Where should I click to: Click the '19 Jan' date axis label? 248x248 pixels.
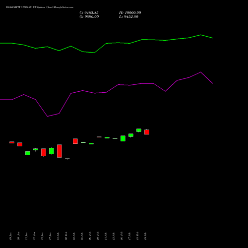(x=11, y=236)
